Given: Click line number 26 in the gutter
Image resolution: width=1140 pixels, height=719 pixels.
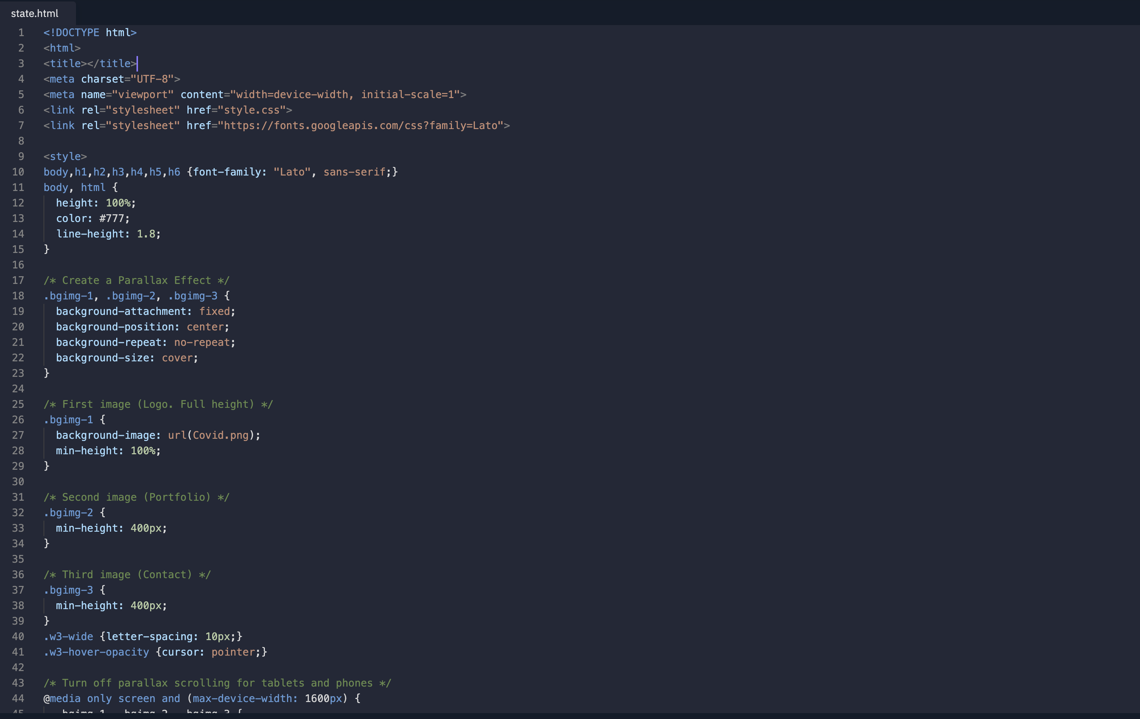Looking at the screenshot, I should pyautogui.click(x=18, y=420).
